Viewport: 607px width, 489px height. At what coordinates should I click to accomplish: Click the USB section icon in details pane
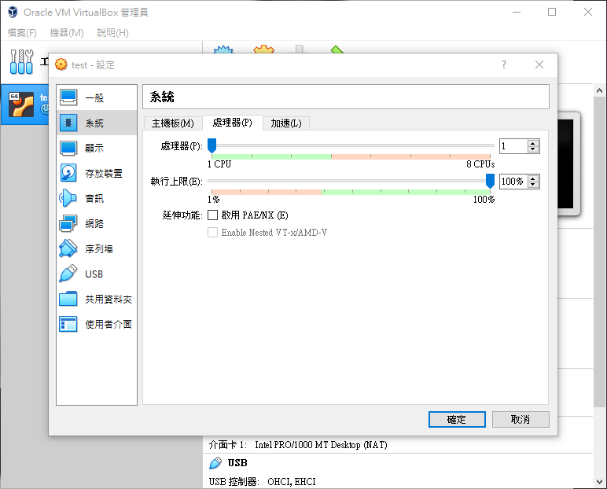pos(215,463)
